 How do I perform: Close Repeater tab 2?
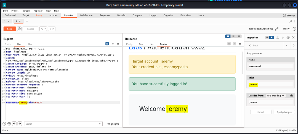tap(20, 21)
